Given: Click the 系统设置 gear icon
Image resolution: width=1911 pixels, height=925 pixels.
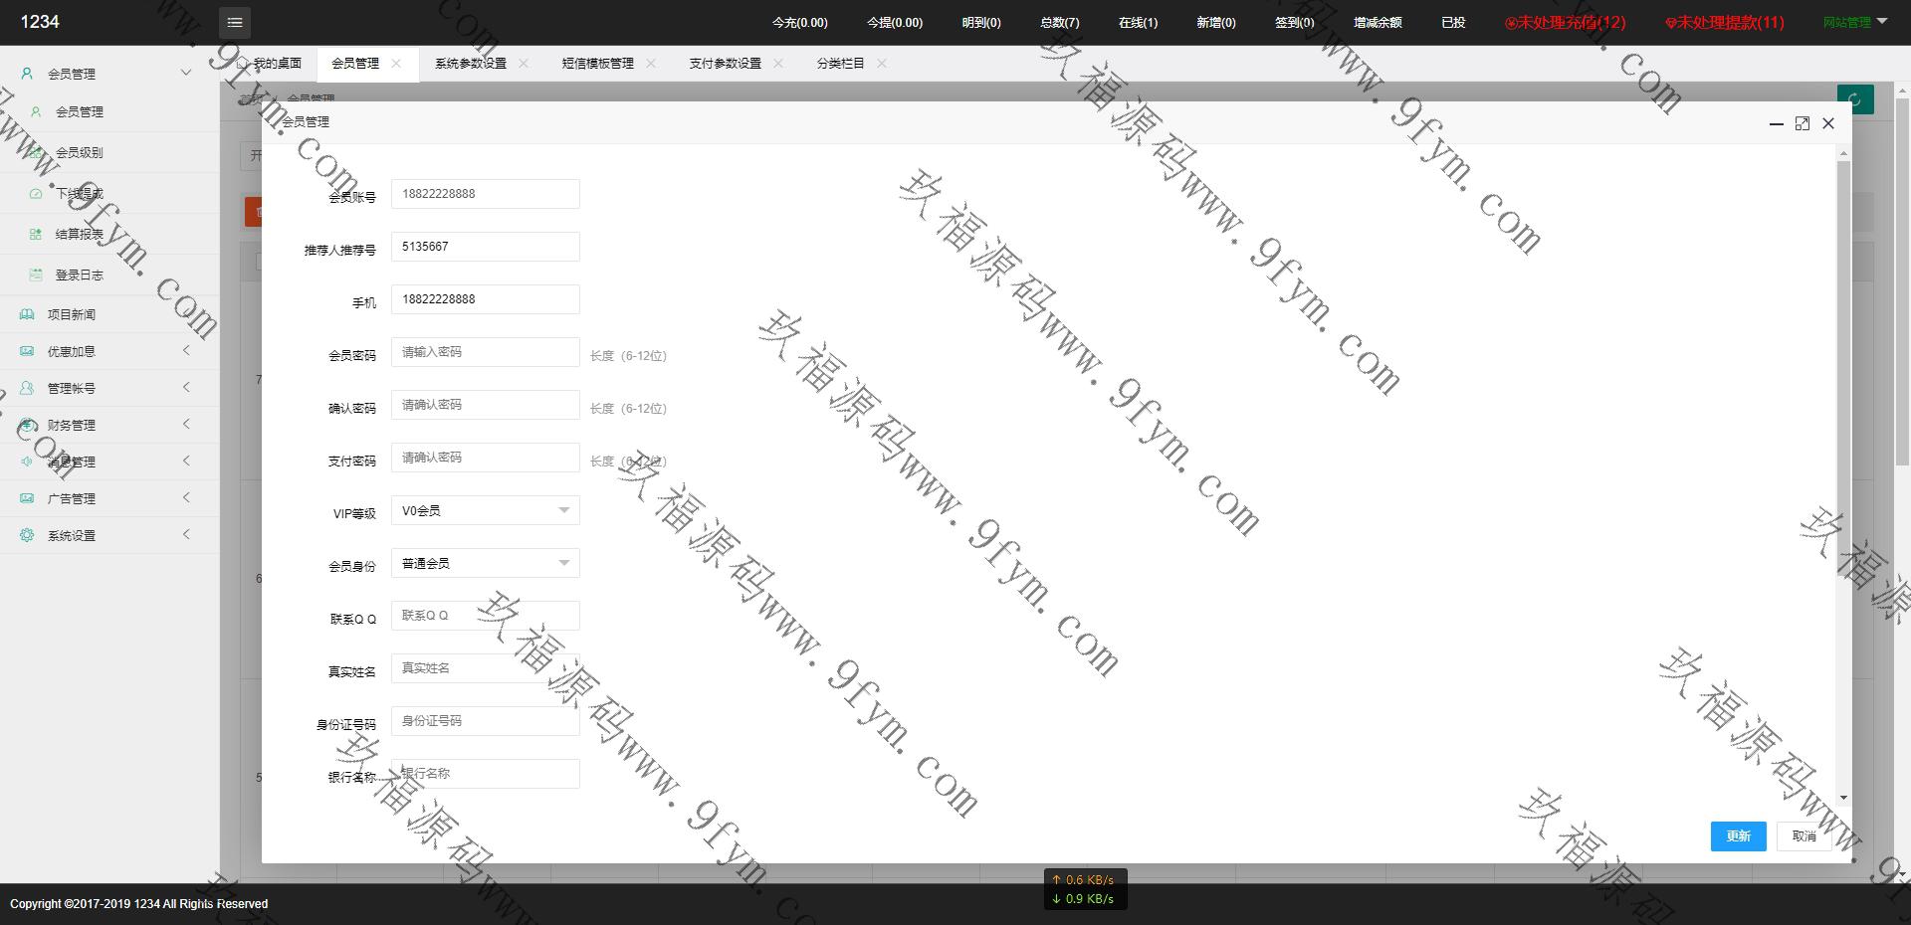Looking at the screenshot, I should (27, 535).
